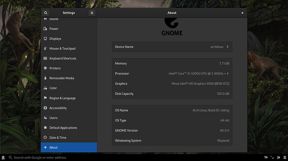
Task: Click the Removable Media icon
Action: tap(45, 78)
